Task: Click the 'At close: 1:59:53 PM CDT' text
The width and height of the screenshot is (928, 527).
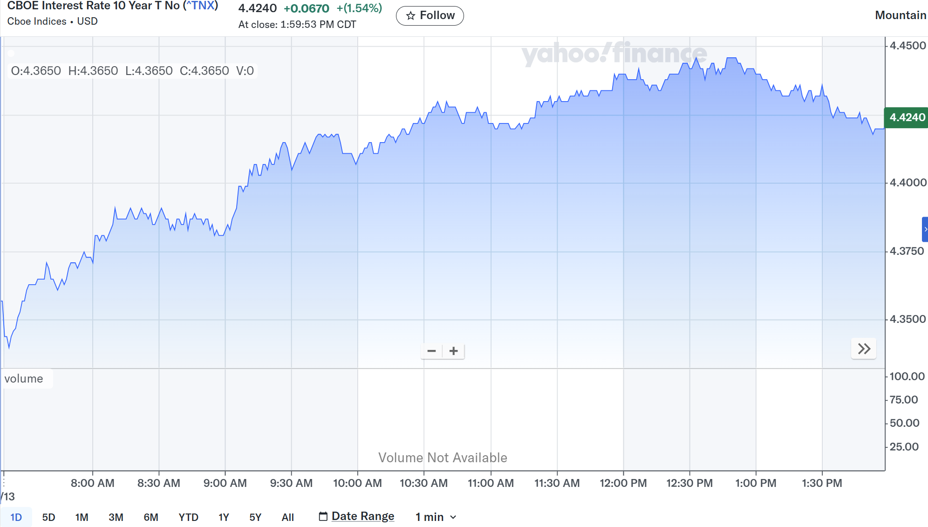Action: coord(297,25)
